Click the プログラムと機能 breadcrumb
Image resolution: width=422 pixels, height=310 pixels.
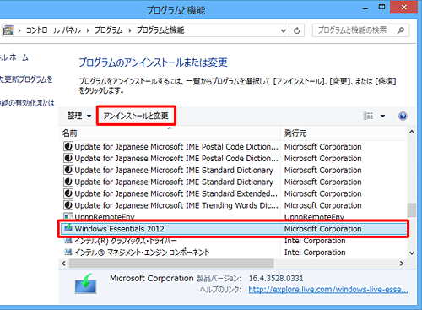pyautogui.click(x=160, y=30)
